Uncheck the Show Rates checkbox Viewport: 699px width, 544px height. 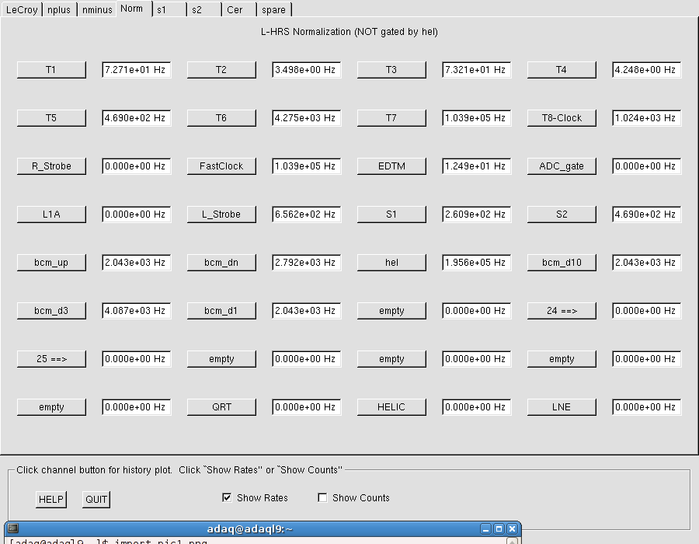(x=227, y=497)
